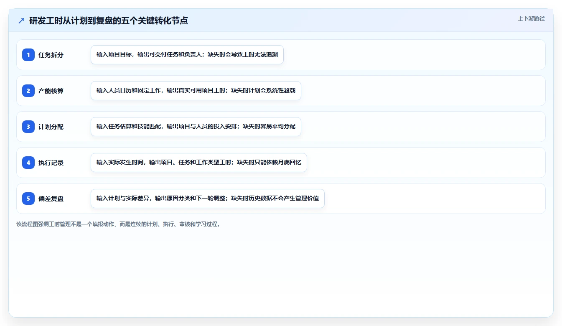Open the 输入项目目标 description box
The height and width of the screenshot is (326, 562).
(187, 55)
